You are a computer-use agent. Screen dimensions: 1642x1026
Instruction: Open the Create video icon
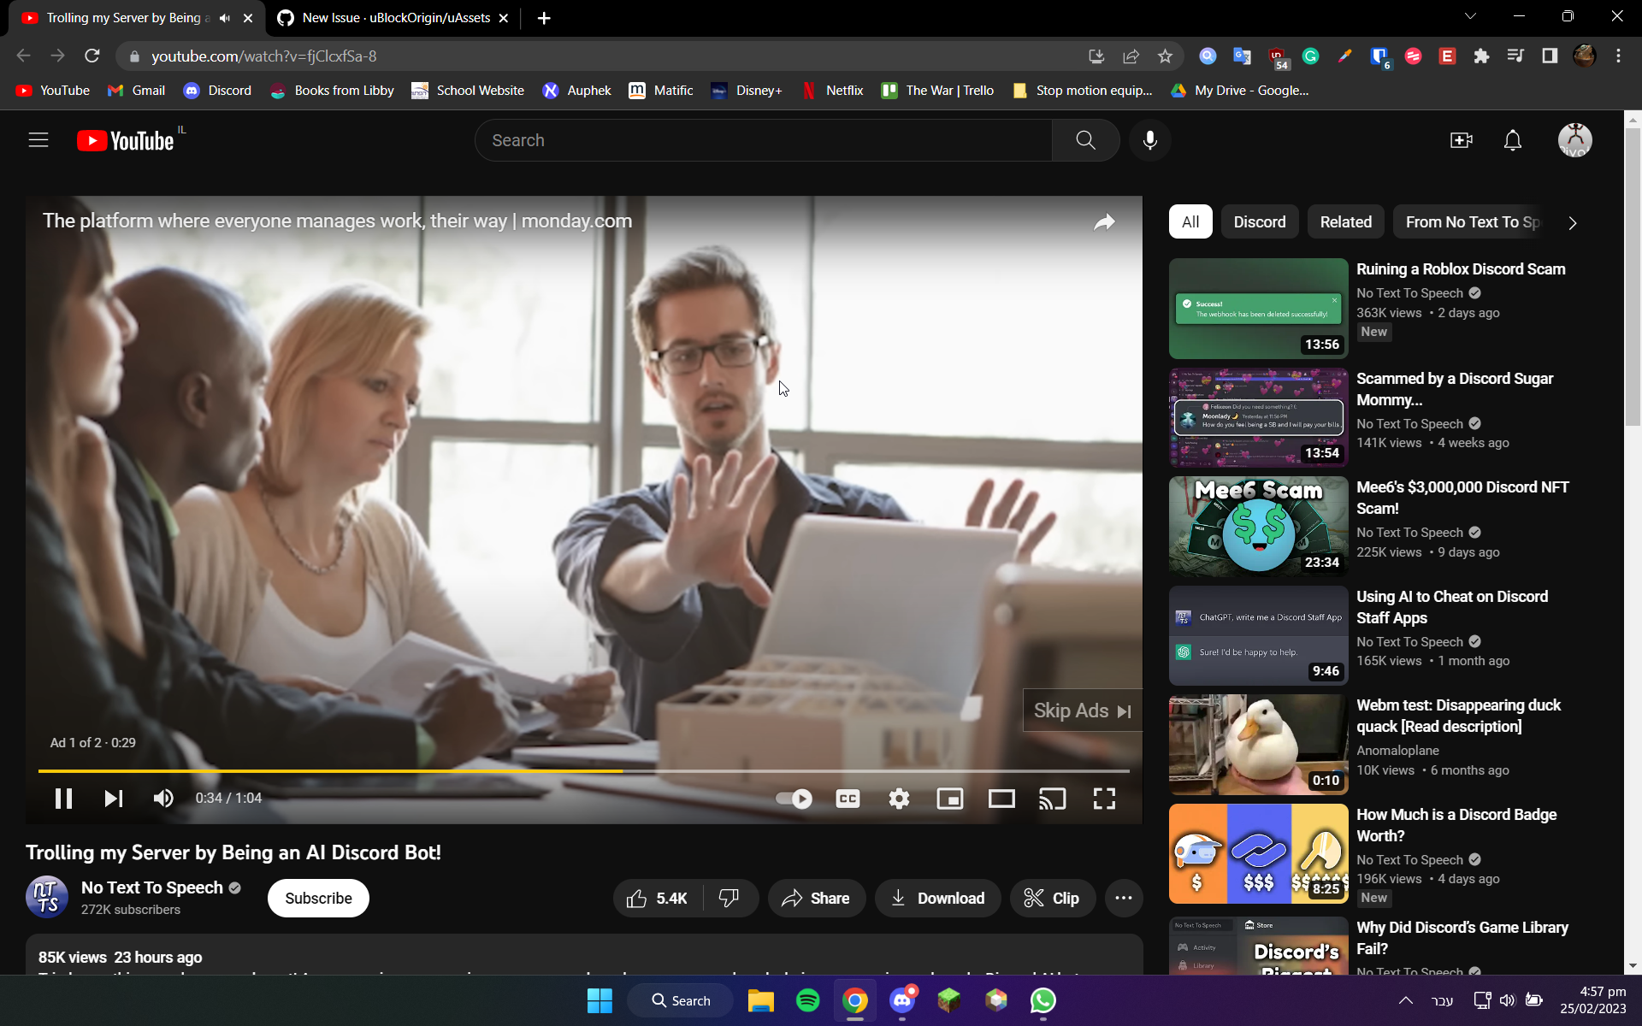(x=1461, y=140)
